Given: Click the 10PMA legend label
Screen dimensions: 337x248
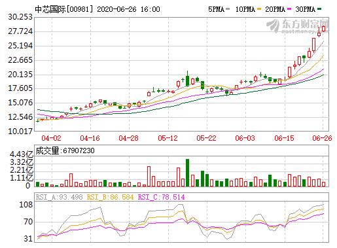Looking at the screenshot, I should click(245, 9).
